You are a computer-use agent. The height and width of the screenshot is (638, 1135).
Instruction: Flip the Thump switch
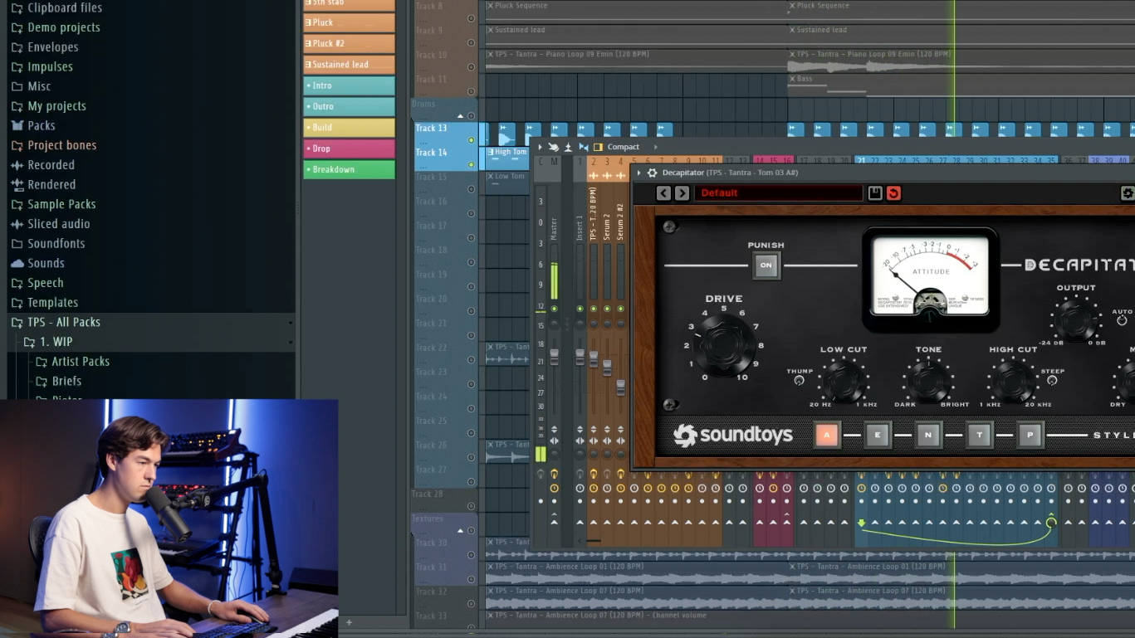tap(799, 380)
